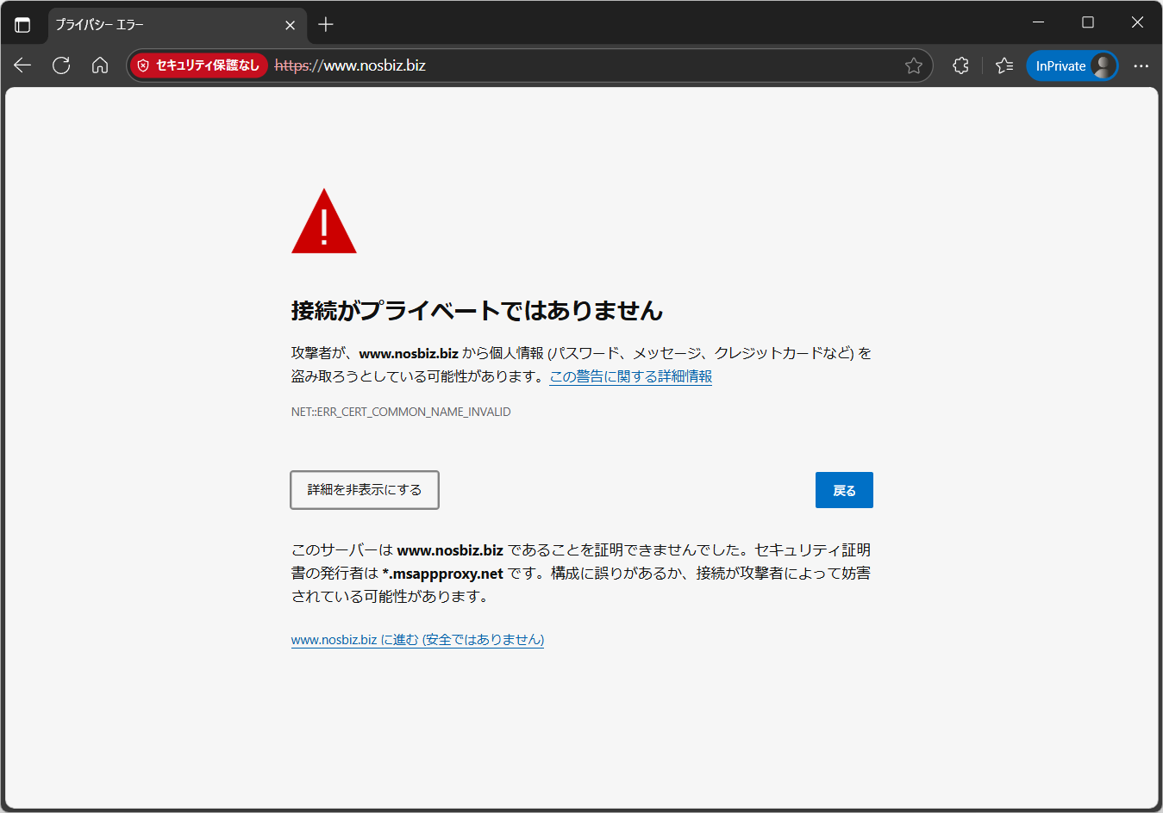Viewport: 1163px width, 813px height.
Task: Click the NET::ERR_CERT_COMMON_NAME_INVALID error code
Action: [401, 412]
